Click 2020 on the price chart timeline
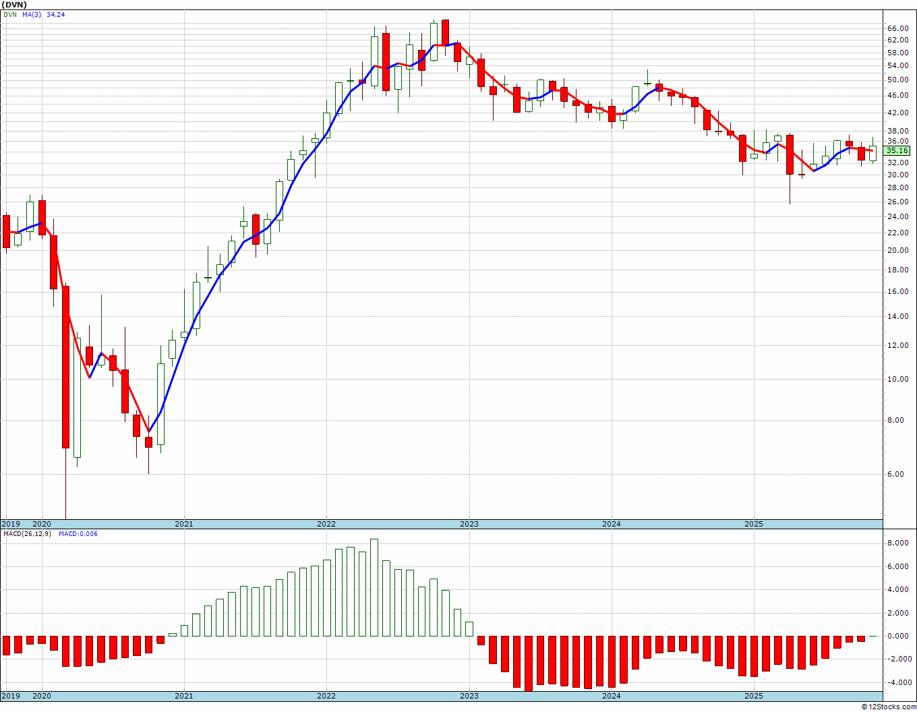Image resolution: width=917 pixels, height=712 pixels. (42, 524)
